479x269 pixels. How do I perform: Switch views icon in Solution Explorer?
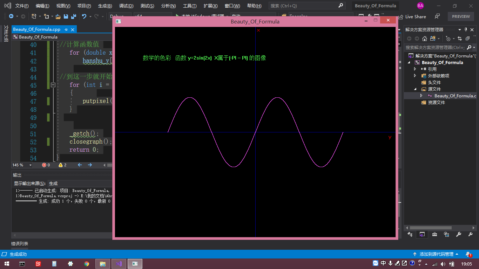(x=433, y=39)
